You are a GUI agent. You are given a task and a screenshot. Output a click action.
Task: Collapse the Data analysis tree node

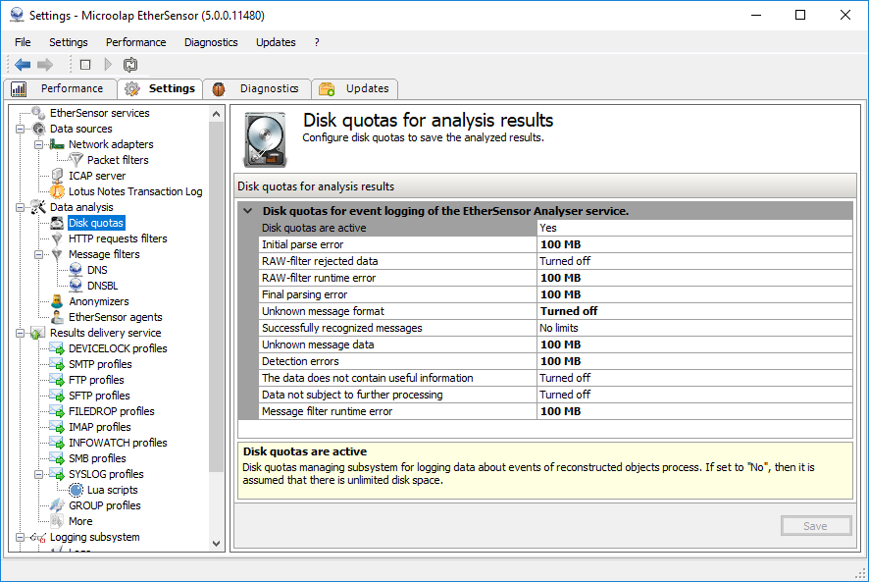point(21,207)
